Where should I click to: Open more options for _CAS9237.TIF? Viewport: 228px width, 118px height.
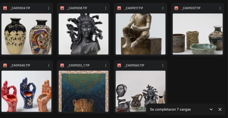(220, 8)
